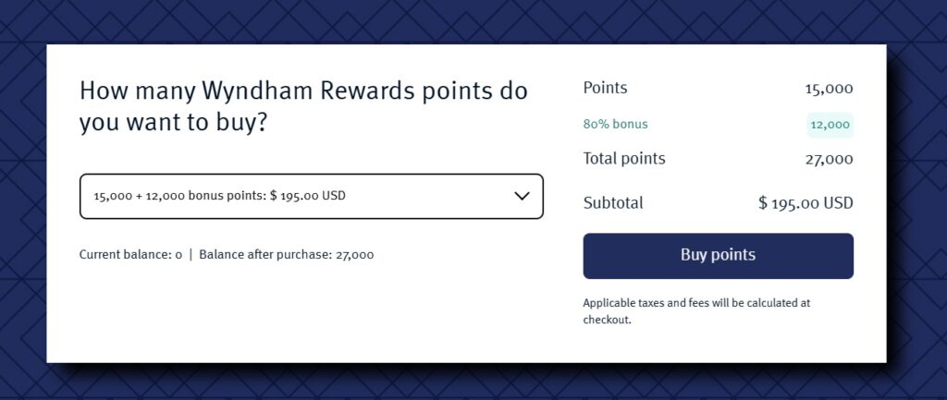Click the word "checkout." in the tax notice
947x400 pixels.
607,320
